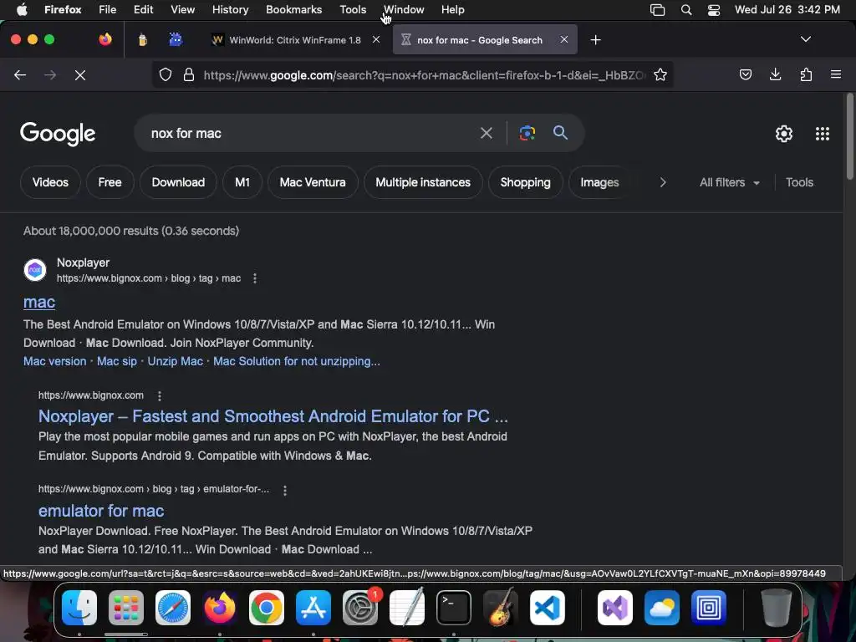Open the History menu
The image size is (856, 642).
click(231, 10)
